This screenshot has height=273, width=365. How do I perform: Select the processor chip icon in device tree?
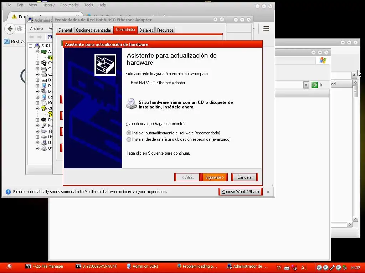(44, 120)
